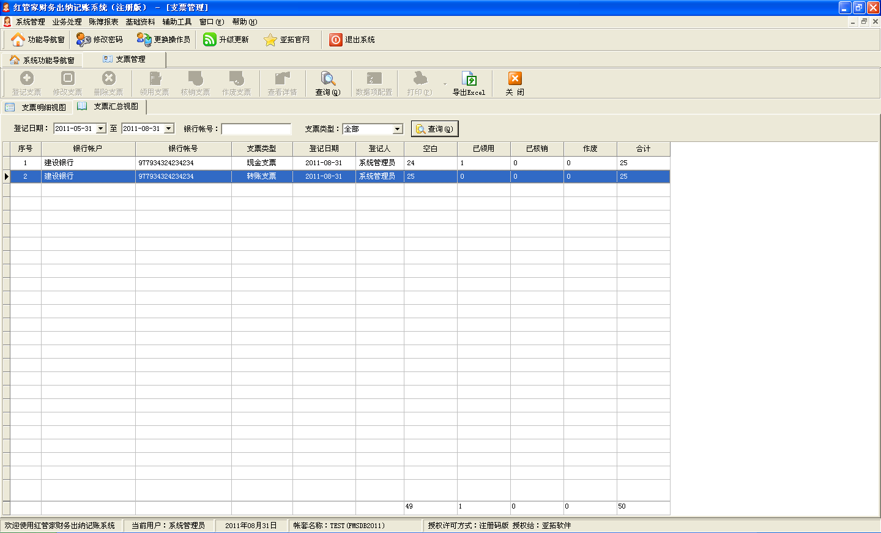Visit 亚拓官网 via star icon

click(270, 40)
